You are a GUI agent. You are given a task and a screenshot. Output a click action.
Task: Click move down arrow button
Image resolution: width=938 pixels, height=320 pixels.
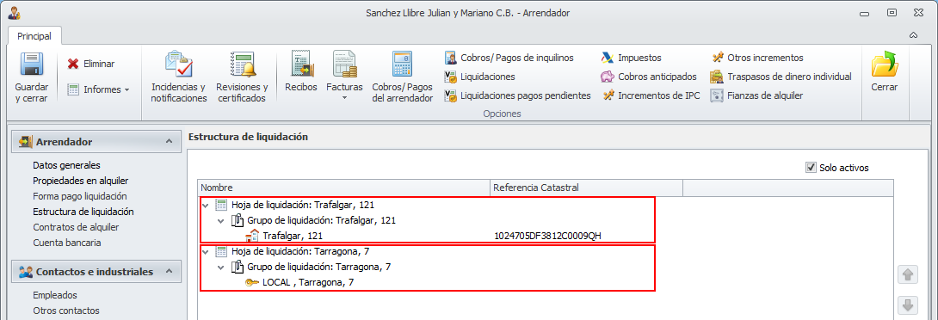click(908, 306)
